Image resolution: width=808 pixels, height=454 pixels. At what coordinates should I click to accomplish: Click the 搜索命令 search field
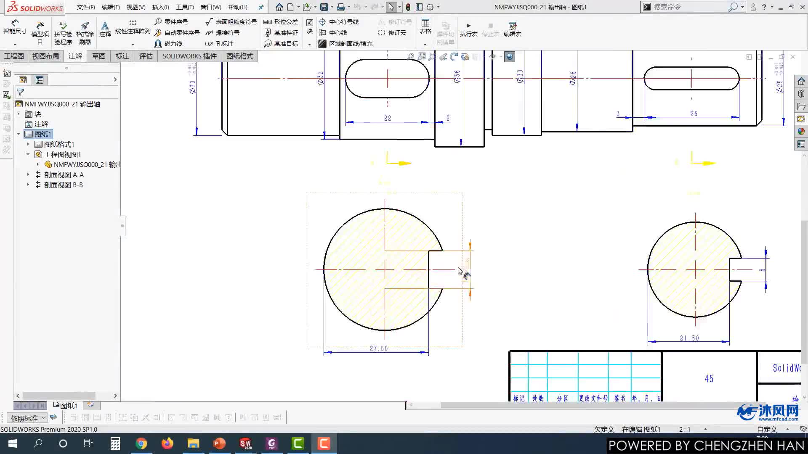[690, 7]
